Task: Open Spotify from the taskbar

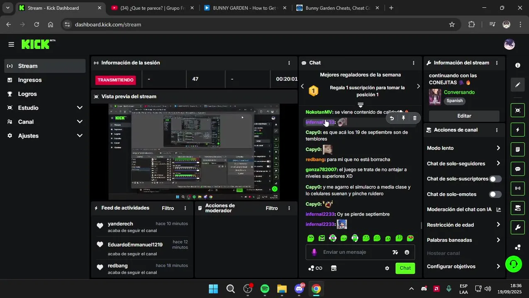Action: click(x=265, y=289)
